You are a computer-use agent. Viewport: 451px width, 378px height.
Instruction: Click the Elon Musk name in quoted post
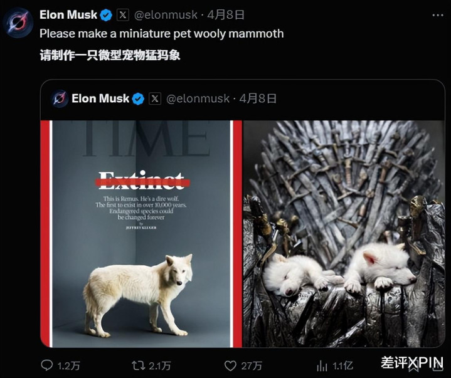point(100,98)
